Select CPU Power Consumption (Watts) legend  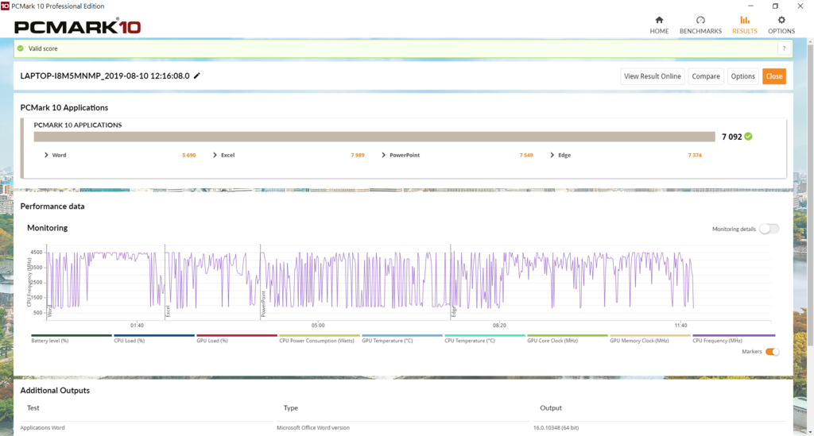pyautogui.click(x=319, y=338)
